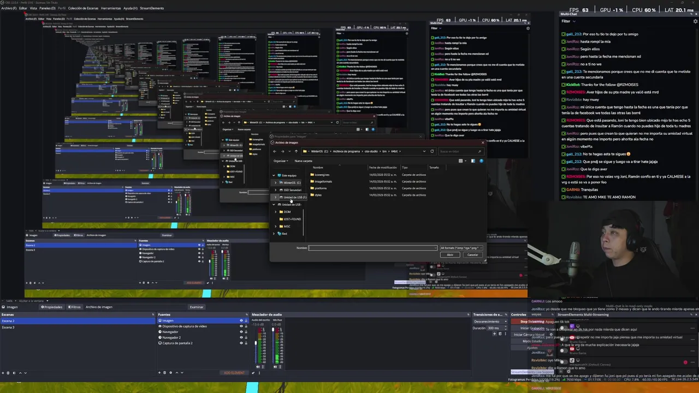Mute the Mic/Aux channel
This screenshot has height=393, width=699.
coord(275,366)
